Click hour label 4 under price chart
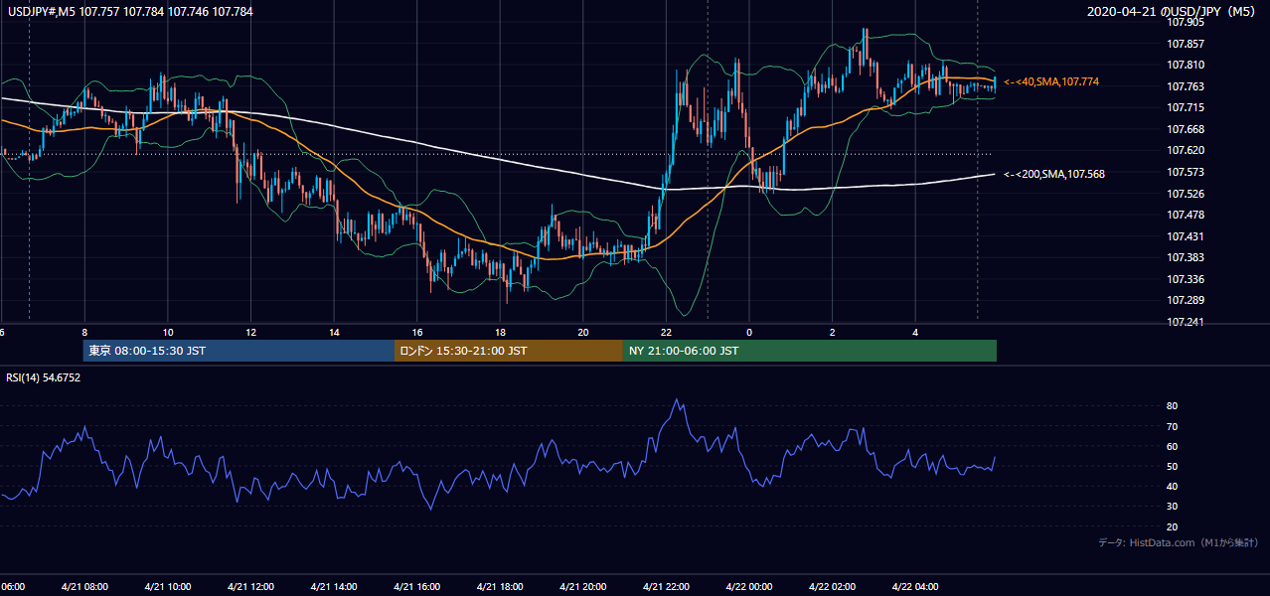The height and width of the screenshot is (596, 1270). tap(915, 332)
